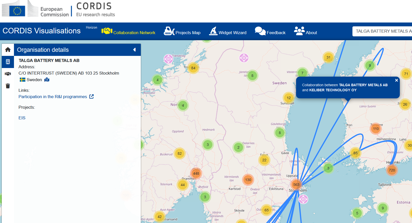Click the Østfold cluster marker 3
The height and width of the screenshot is (223, 412).
point(205,197)
